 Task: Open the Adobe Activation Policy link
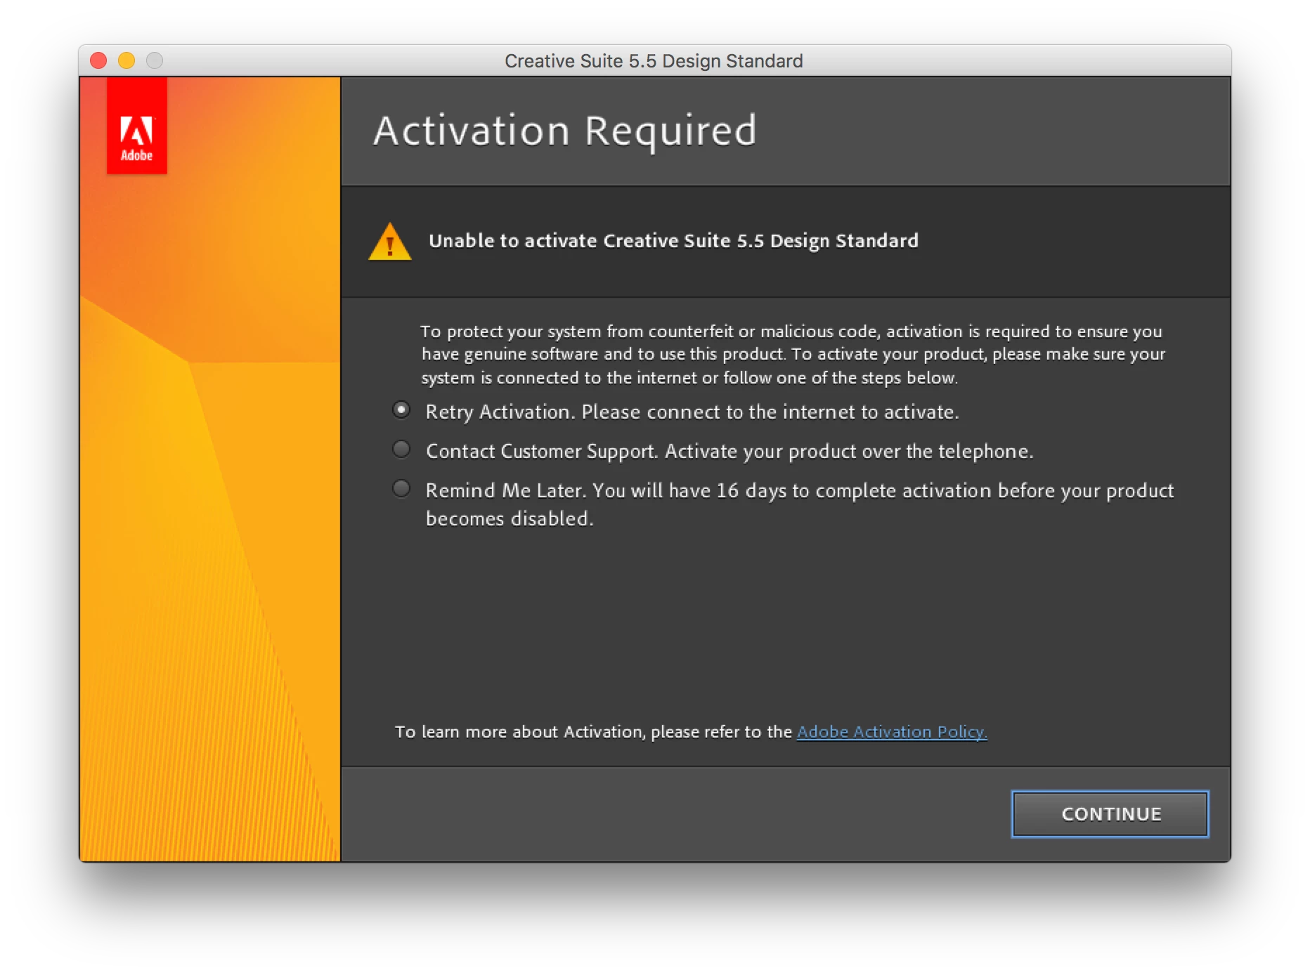[892, 731]
